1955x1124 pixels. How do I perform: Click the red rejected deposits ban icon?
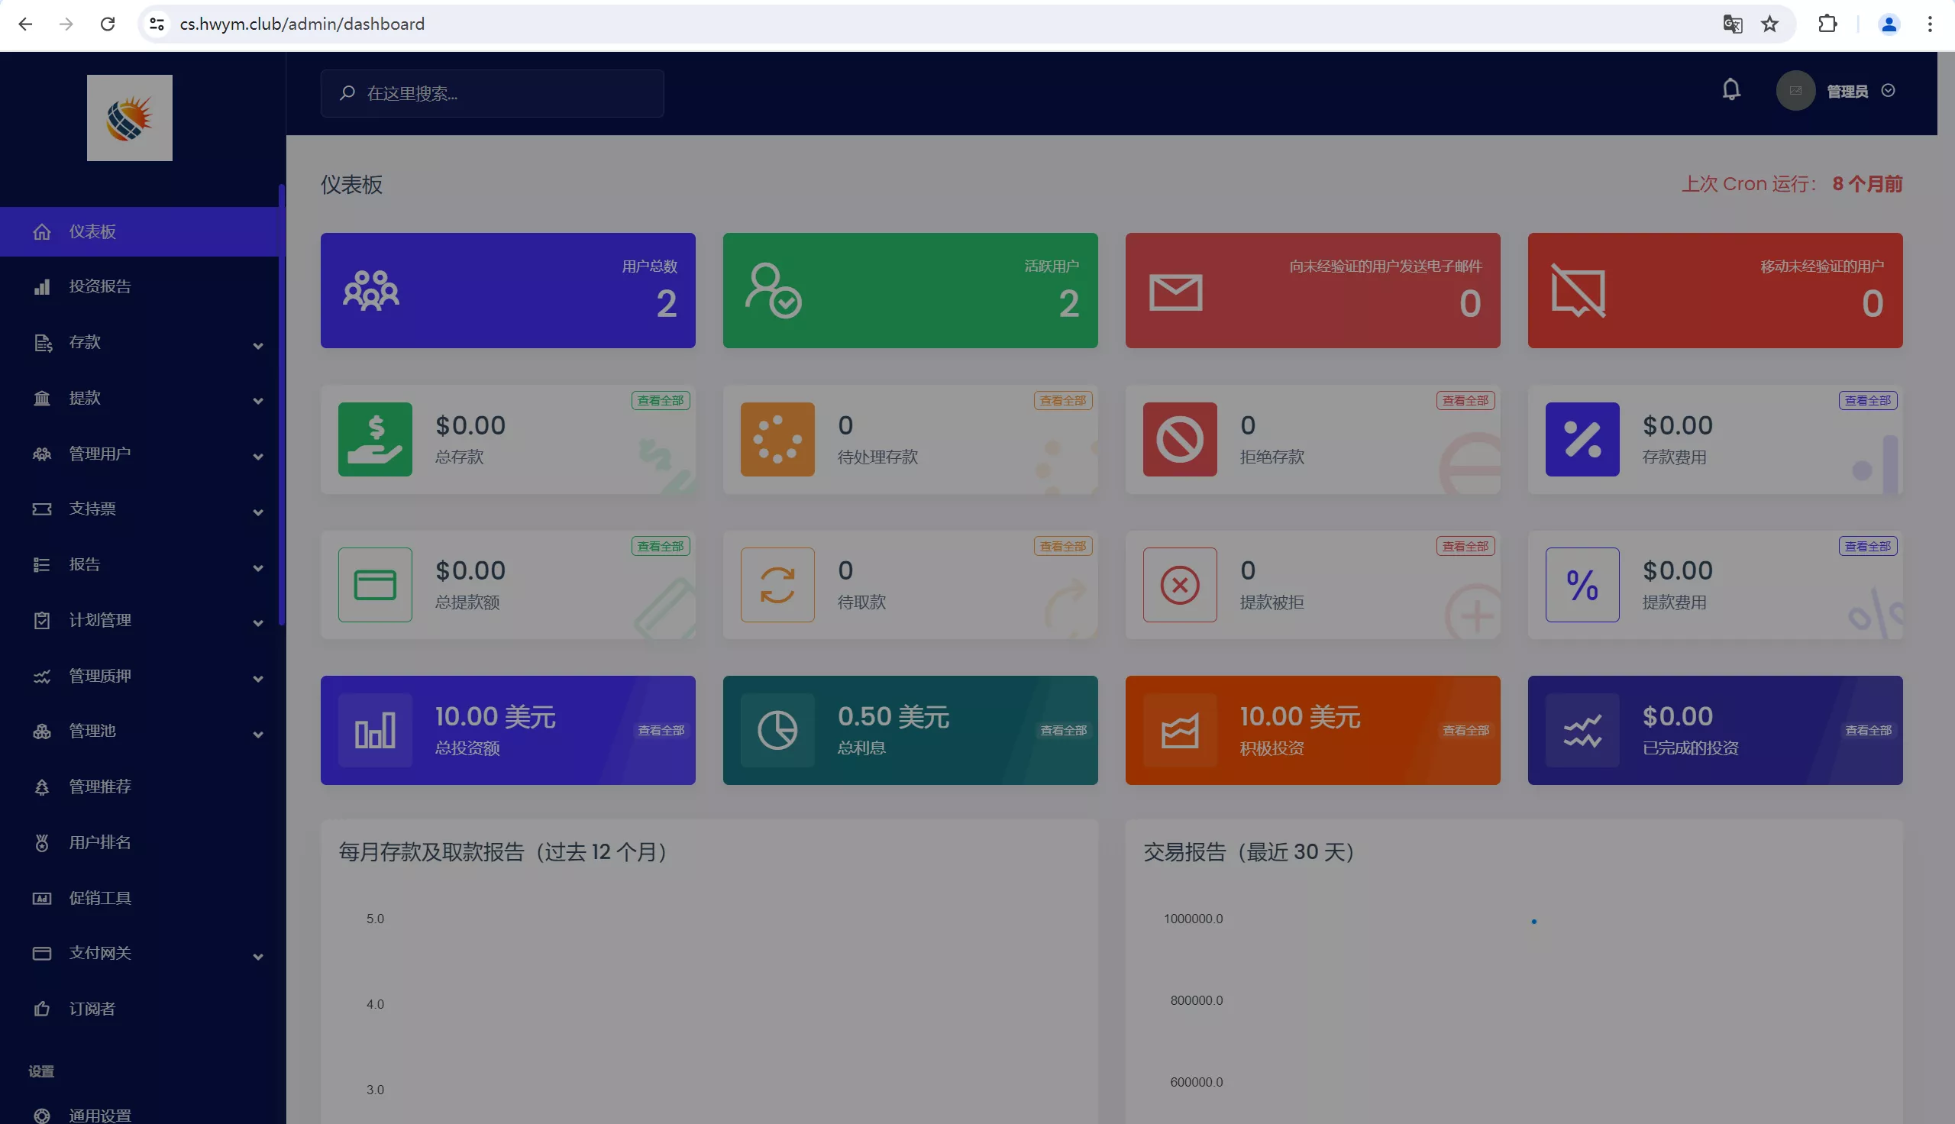[1179, 439]
